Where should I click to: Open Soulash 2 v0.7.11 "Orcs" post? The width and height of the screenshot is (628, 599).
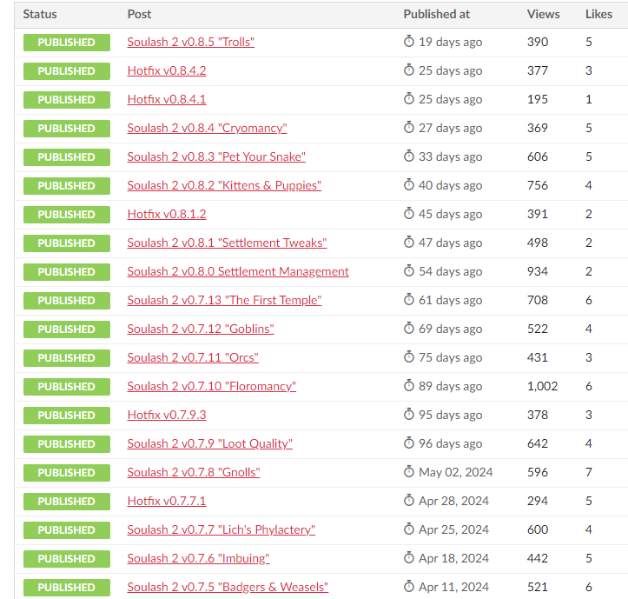click(x=193, y=357)
